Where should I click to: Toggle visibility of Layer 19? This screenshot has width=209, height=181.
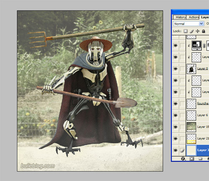176,127
